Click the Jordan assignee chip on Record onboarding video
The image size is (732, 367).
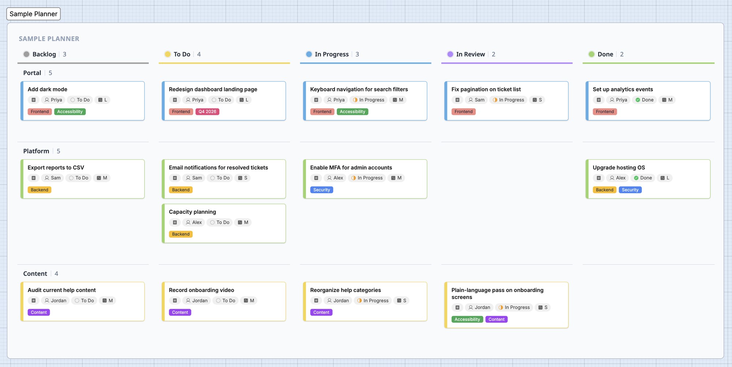[197, 300]
